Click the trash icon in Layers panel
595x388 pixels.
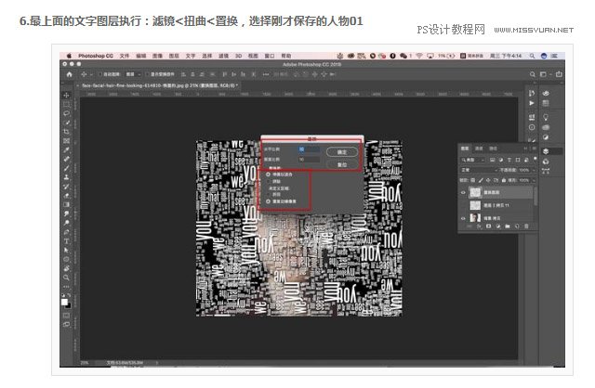[x=526, y=226]
